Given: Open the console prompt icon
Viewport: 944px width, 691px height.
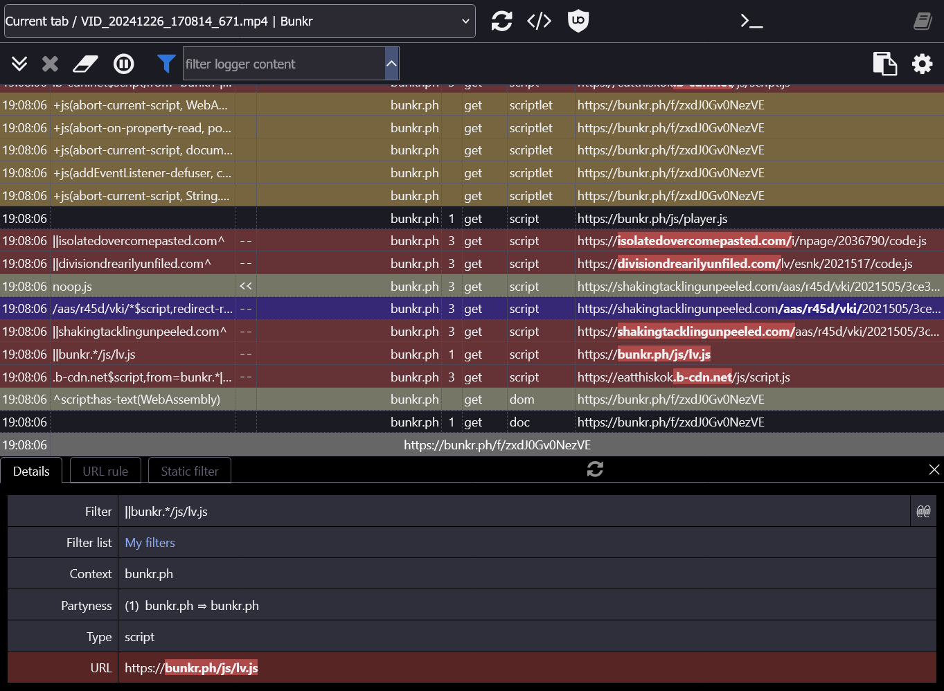Looking at the screenshot, I should tap(751, 21).
